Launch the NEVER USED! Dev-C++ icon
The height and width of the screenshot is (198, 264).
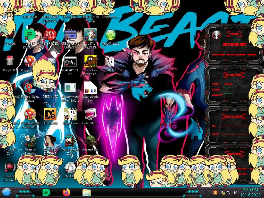[50, 35]
